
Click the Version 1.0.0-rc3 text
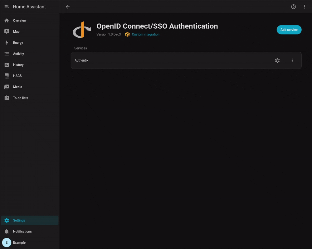point(109,34)
